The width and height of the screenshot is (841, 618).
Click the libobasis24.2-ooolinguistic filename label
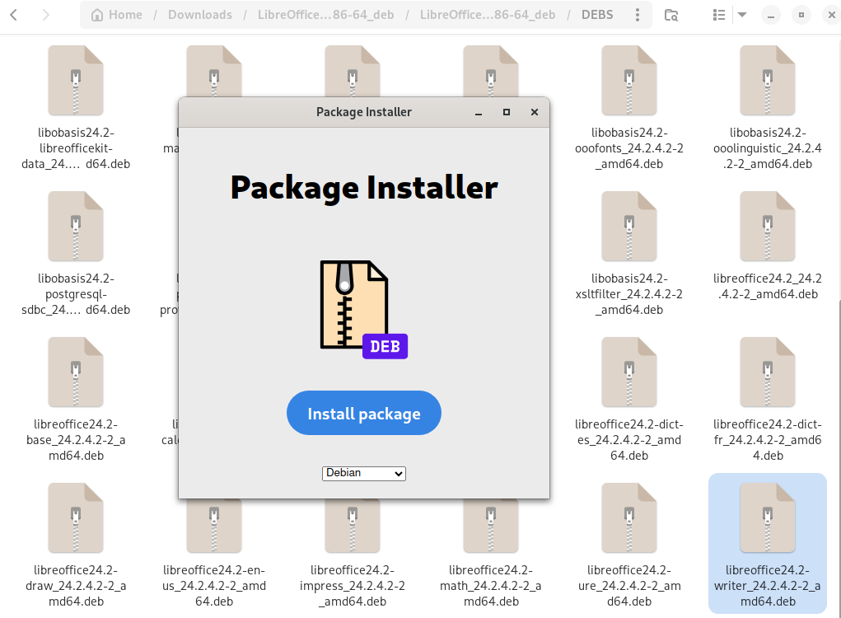click(768, 148)
